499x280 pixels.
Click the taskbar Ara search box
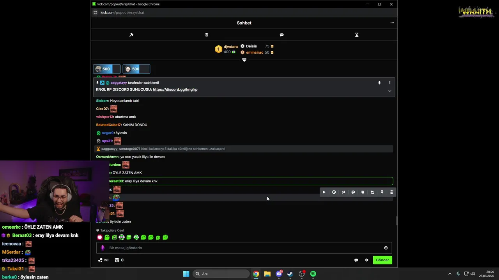(221, 274)
